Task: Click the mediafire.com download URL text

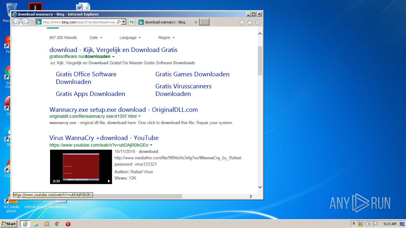Action: click(x=178, y=158)
